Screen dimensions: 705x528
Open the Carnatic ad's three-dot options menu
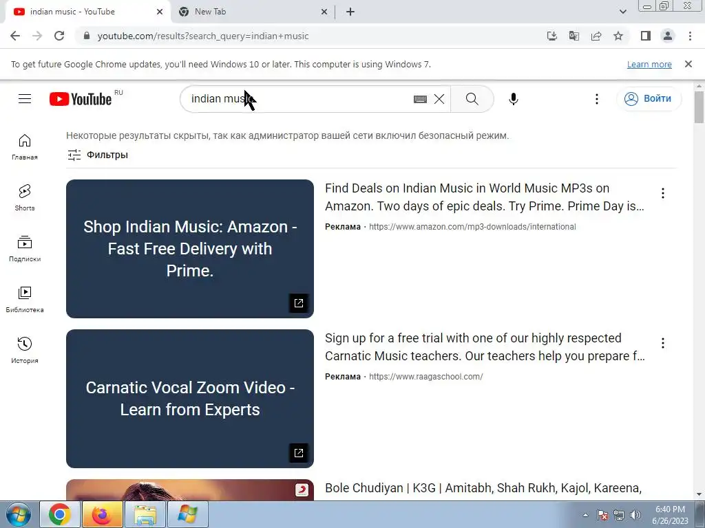663,343
